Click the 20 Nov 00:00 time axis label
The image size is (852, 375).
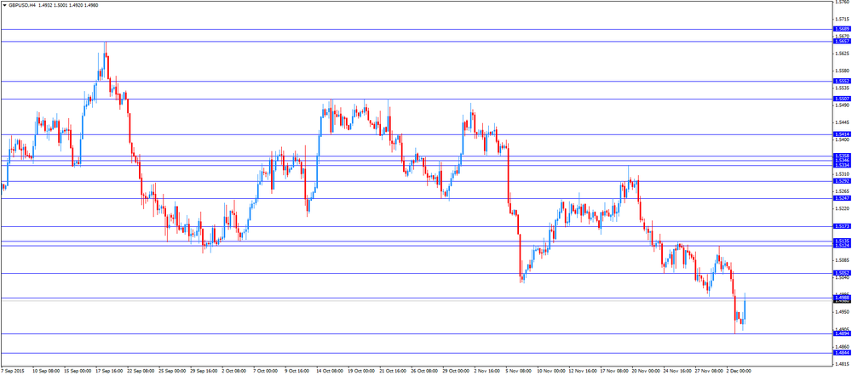[x=647, y=372]
